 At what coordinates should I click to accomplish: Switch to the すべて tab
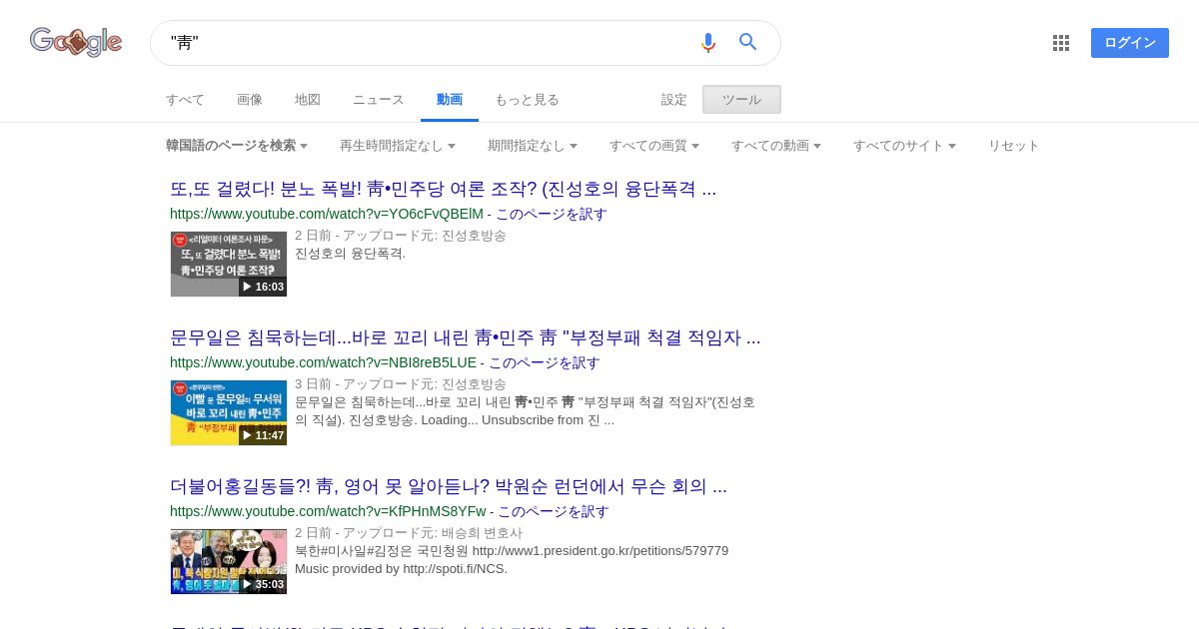(185, 100)
